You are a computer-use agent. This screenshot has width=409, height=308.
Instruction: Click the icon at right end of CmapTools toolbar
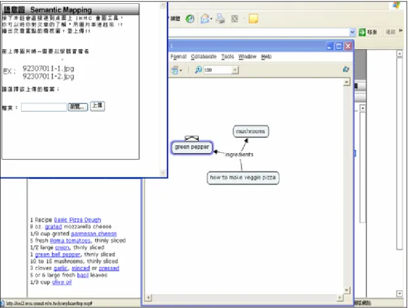[346, 69]
